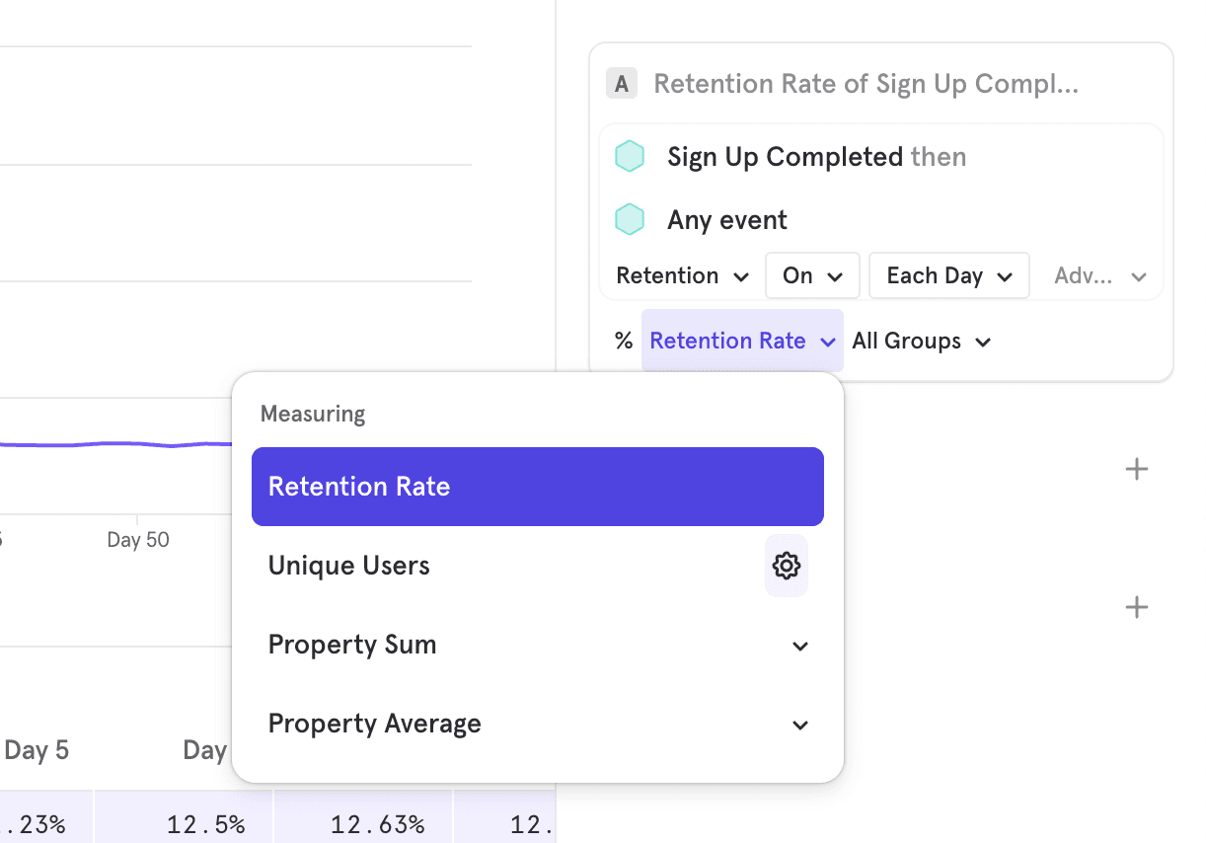Click the upper plus icon on the right
This screenshot has height=843, width=1206.
click(1137, 469)
